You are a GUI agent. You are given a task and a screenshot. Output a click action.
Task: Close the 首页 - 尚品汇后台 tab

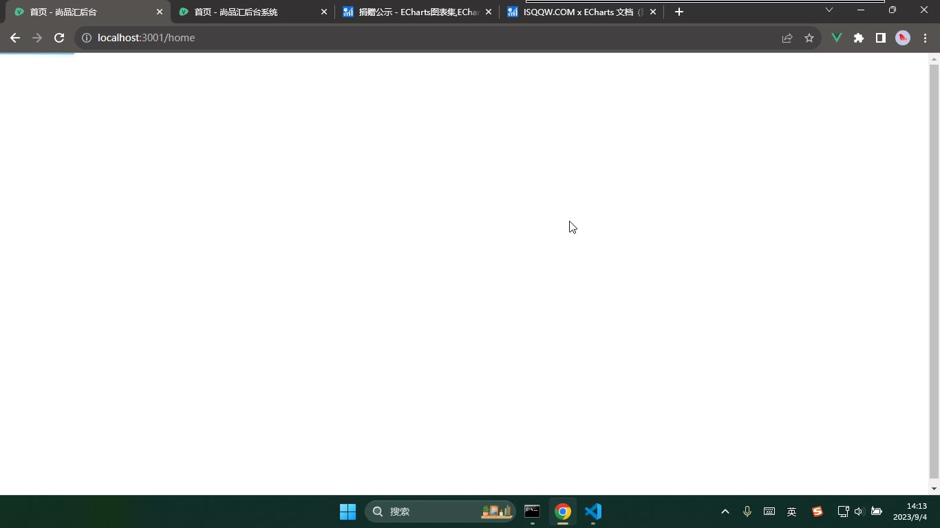pos(160,12)
